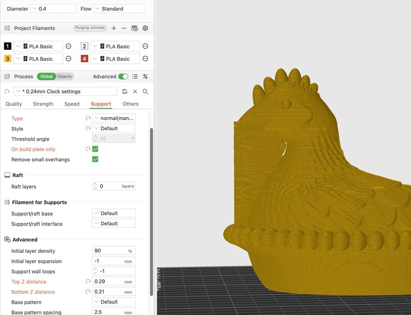Add a new filament with plus icon
This screenshot has height=315, width=411.
click(x=113, y=28)
